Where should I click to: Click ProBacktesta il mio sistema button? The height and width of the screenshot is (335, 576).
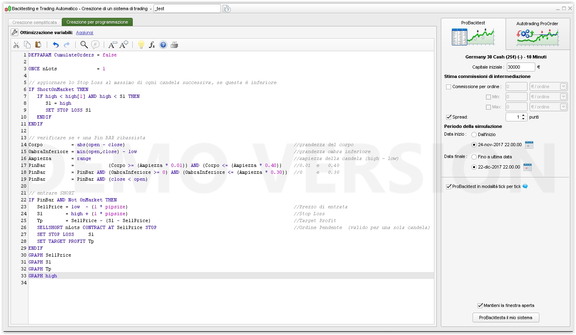(506, 318)
